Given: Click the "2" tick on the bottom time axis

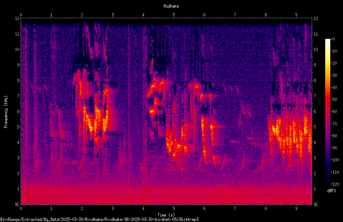Looking at the screenshot, I should click(82, 209).
